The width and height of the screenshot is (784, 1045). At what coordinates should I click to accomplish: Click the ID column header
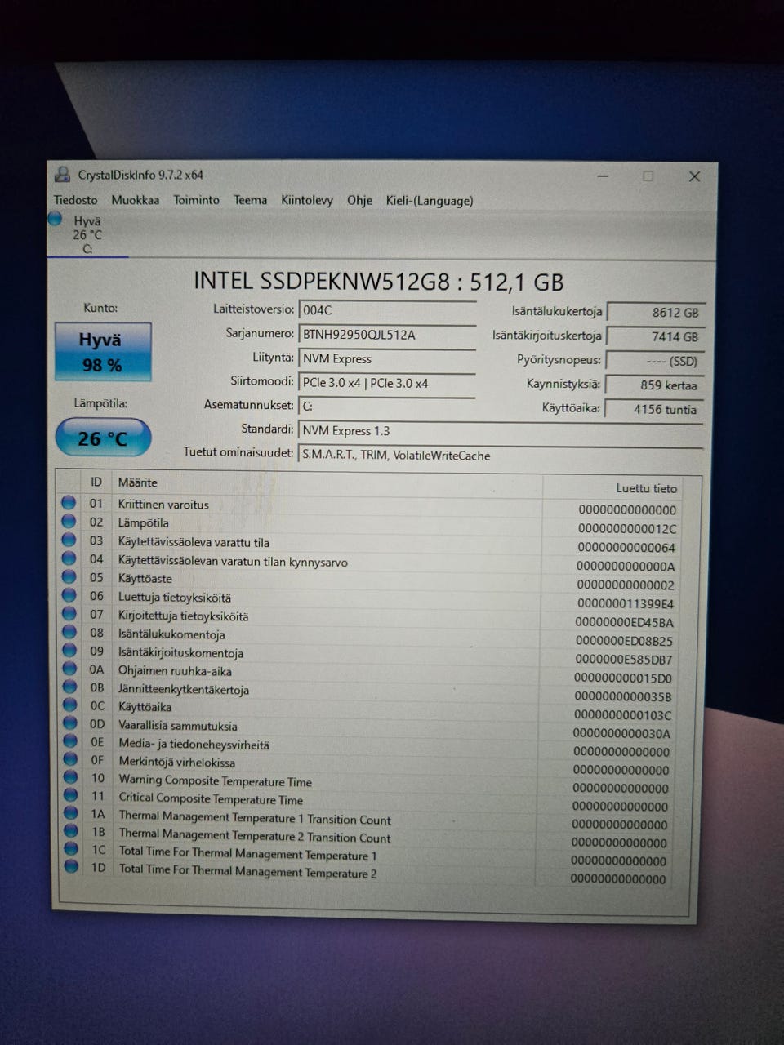coord(96,482)
